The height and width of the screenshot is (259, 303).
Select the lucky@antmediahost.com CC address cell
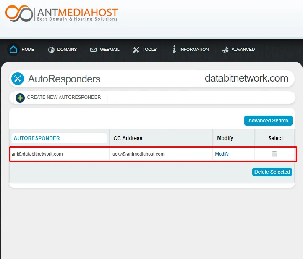pos(138,154)
